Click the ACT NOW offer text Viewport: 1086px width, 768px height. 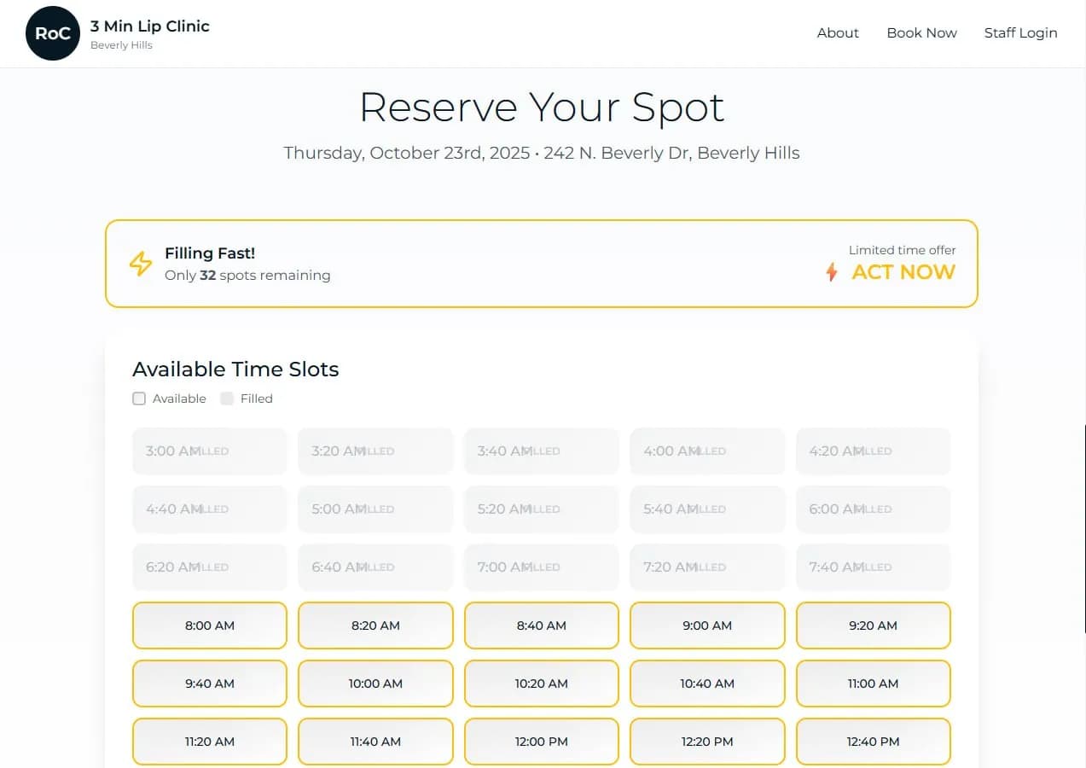click(903, 272)
